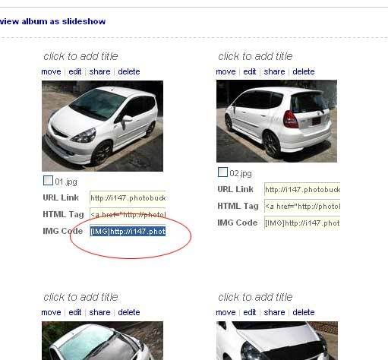
Task: Click delete link above bottom-left photo
Action: (129, 312)
